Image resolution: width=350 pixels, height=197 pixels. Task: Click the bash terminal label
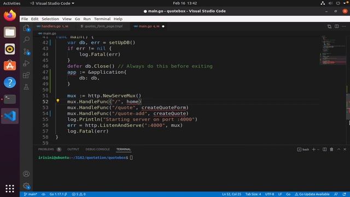click(303, 149)
